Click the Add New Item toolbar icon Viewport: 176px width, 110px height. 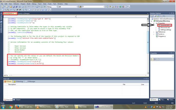point(7,7)
